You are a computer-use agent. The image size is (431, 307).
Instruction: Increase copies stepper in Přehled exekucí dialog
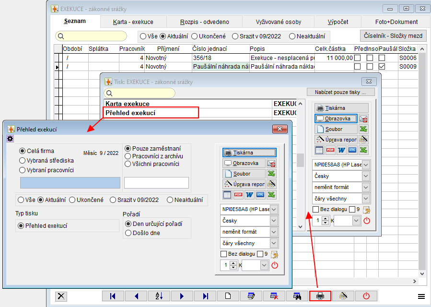click(x=233, y=263)
